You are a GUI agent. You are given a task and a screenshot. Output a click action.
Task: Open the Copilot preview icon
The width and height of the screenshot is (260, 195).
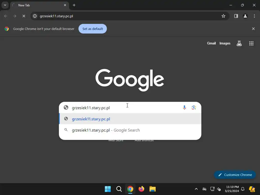point(252,189)
